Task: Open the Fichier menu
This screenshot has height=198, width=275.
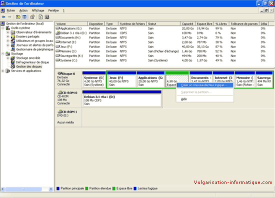Action: [11, 10]
